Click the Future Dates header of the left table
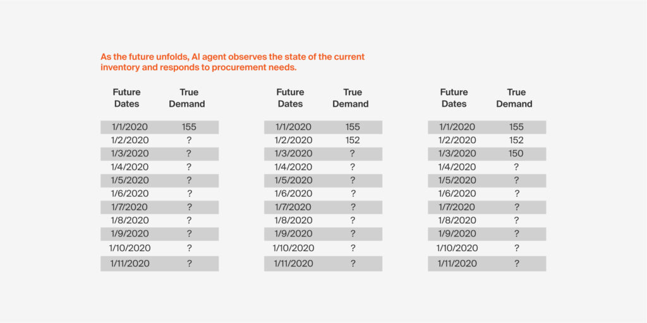The image size is (647, 323). click(x=126, y=98)
